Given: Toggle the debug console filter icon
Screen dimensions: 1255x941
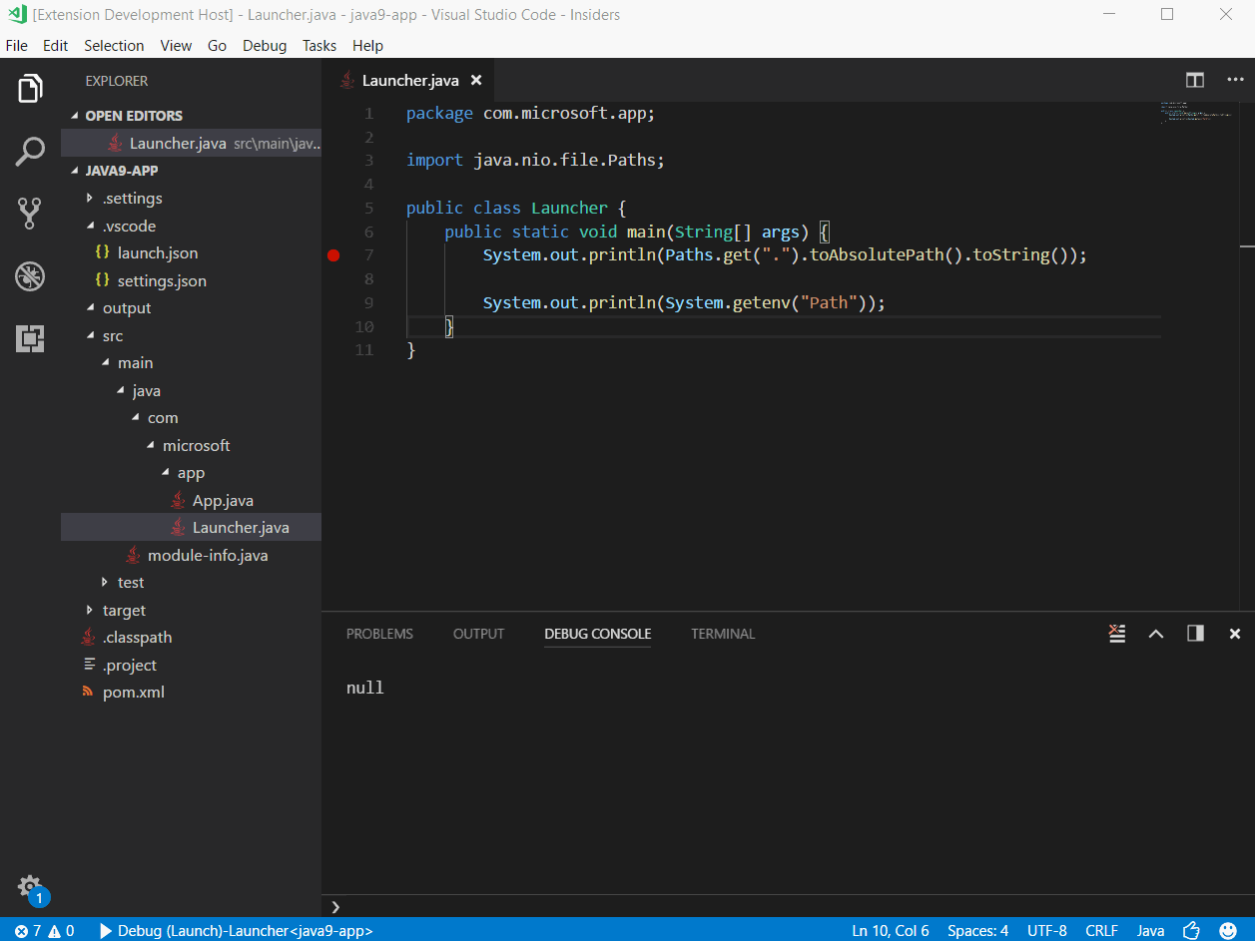Looking at the screenshot, I should [1116, 634].
